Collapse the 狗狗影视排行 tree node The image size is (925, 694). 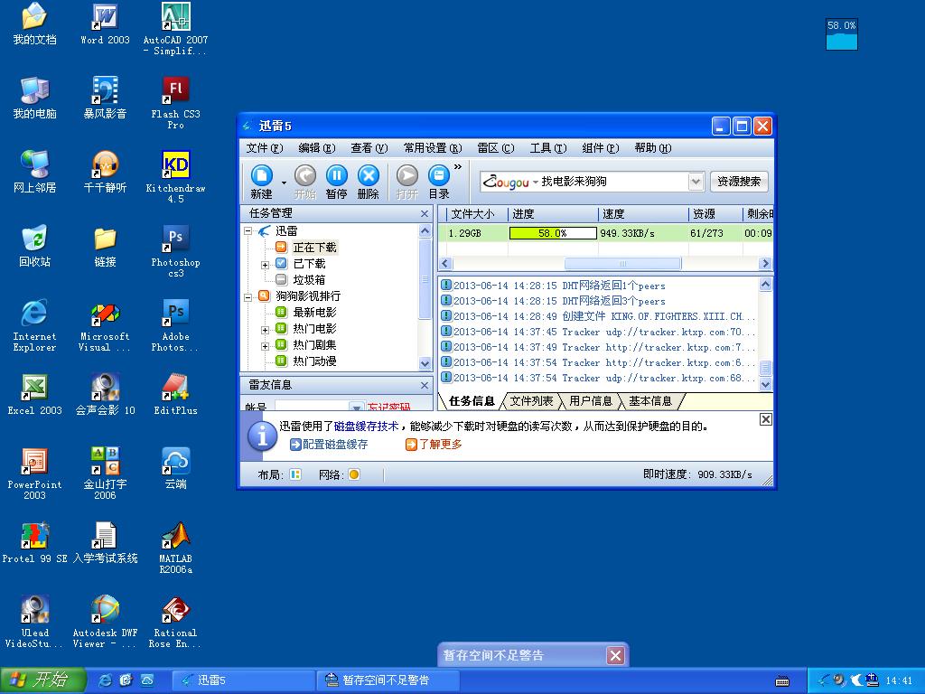[x=248, y=297]
